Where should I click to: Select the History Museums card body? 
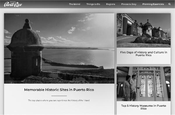point(143,108)
